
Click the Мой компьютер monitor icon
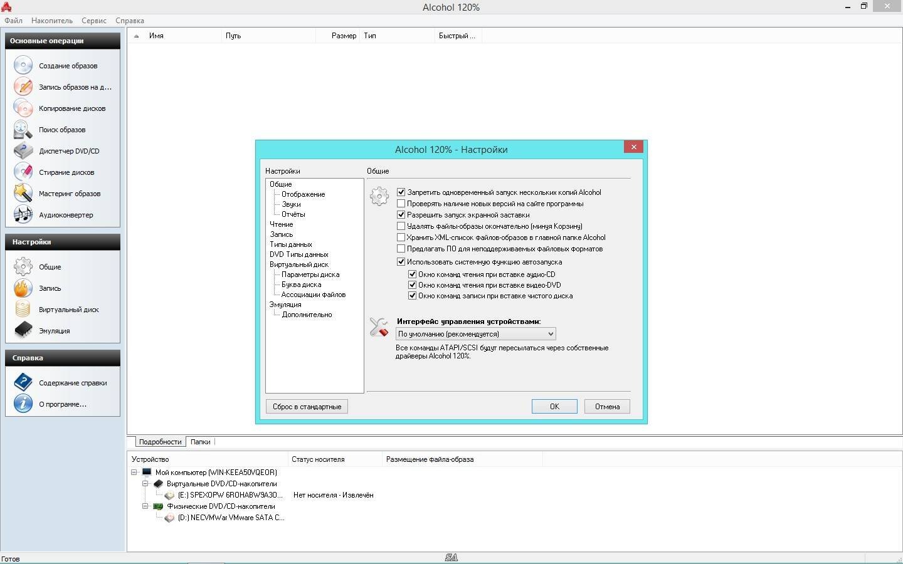click(x=147, y=473)
